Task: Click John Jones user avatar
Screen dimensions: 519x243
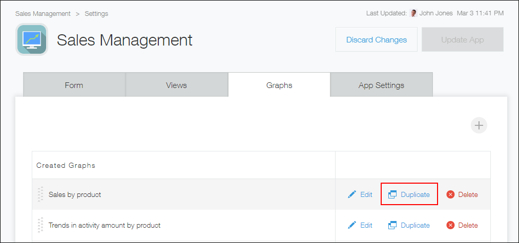Action: pos(413,13)
